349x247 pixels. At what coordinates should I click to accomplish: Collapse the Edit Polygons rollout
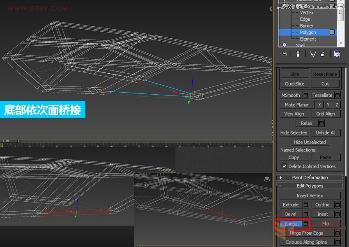tap(310, 186)
